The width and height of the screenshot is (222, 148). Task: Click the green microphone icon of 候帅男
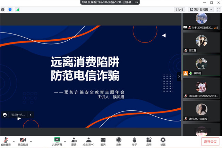pos(191,73)
